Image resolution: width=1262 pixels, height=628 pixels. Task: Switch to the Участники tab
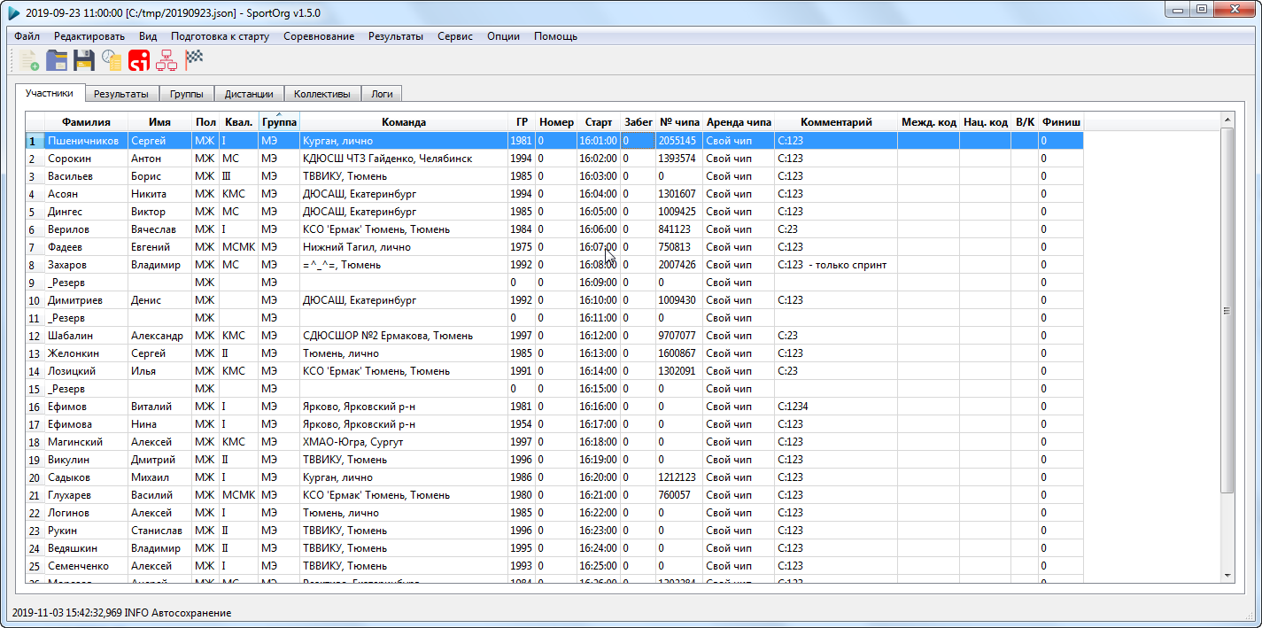pyautogui.click(x=50, y=92)
